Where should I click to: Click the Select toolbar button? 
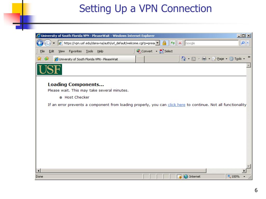166,51
